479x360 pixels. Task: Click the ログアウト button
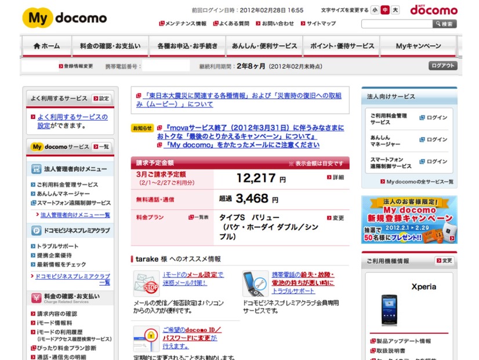[443, 66]
